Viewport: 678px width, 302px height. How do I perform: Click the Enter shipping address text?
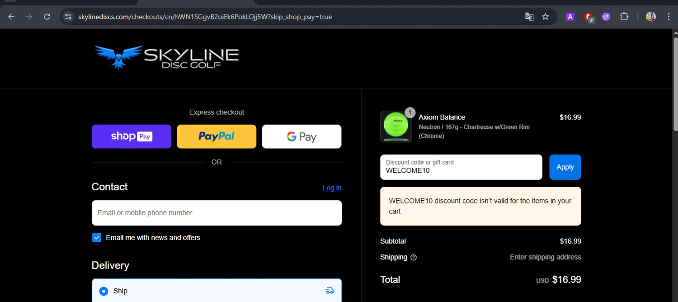(x=546, y=257)
